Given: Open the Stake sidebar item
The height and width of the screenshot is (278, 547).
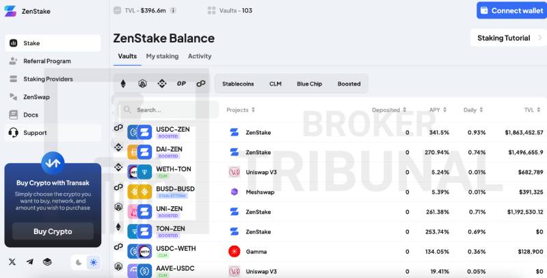Looking at the screenshot, I should pyautogui.click(x=53, y=43).
